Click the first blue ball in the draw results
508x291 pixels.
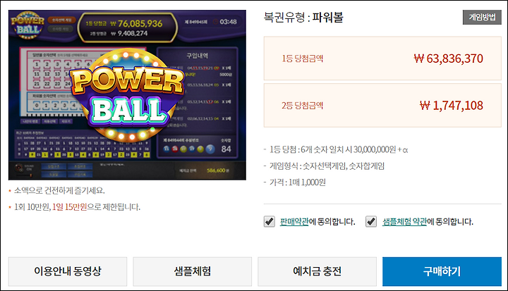click(167, 149)
